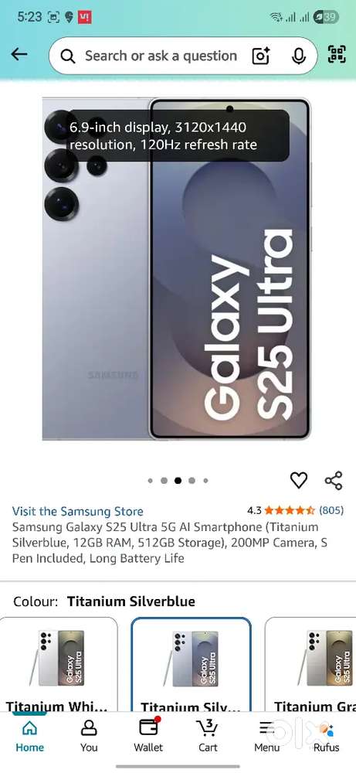Select the Titanium Silverblue colour option
The height and width of the screenshot is (773, 356).
point(191,665)
